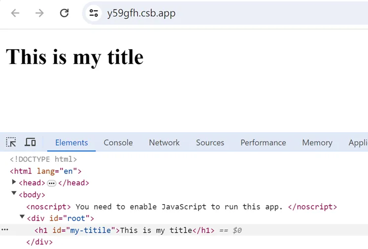
Task: Toggle the device toolbar icon
Action: tap(30, 142)
